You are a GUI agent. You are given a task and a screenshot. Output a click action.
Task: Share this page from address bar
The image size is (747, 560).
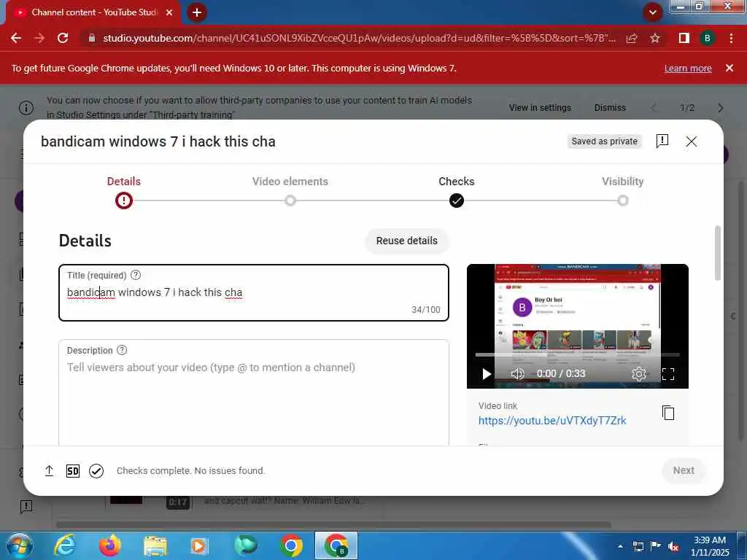tap(632, 38)
